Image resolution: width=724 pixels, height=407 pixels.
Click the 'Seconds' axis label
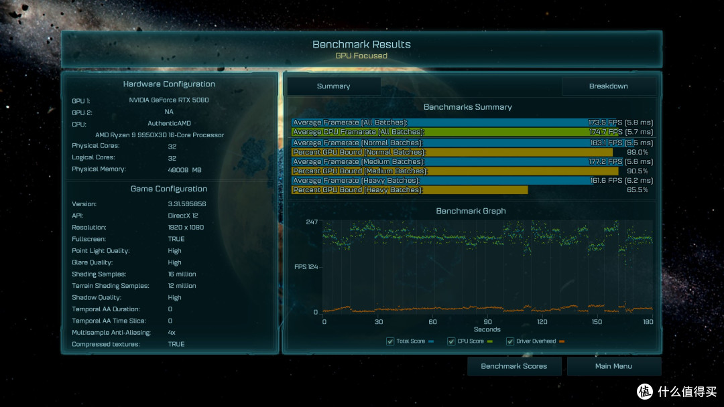pyautogui.click(x=487, y=329)
